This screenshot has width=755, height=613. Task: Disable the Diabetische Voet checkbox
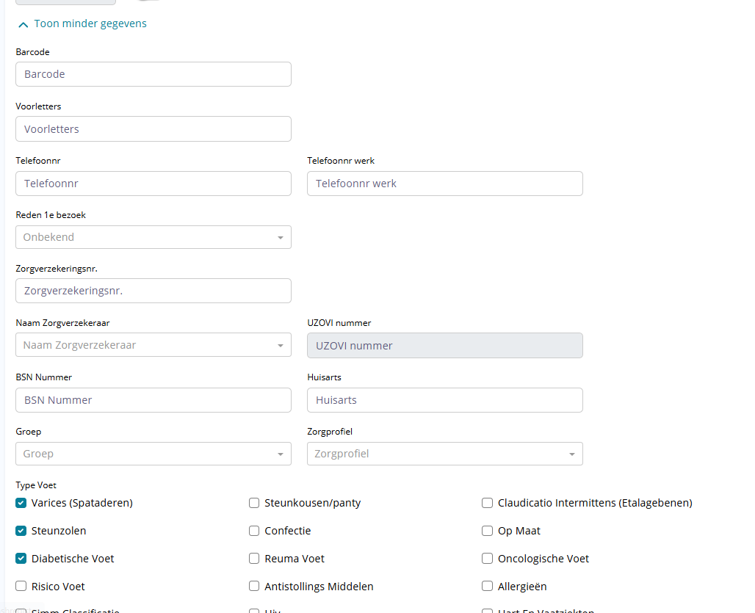[x=21, y=559]
